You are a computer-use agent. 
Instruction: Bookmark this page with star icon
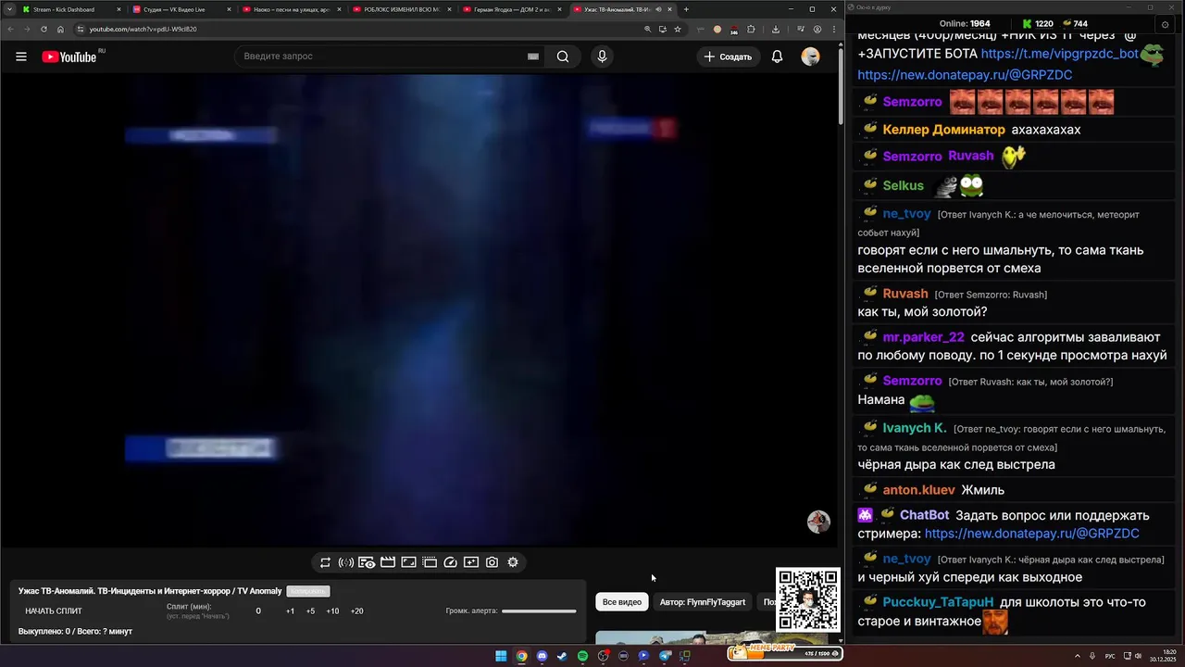678,29
